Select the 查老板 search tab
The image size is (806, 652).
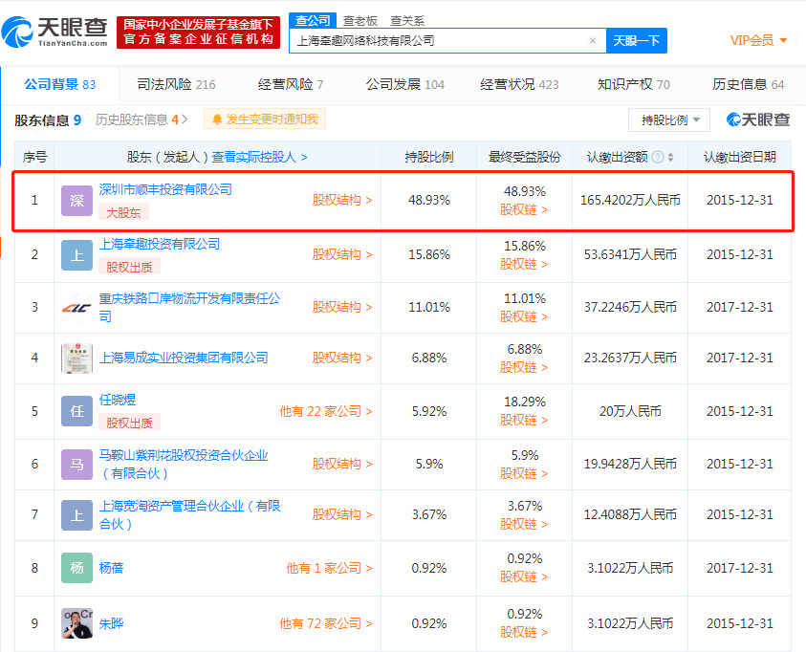click(x=359, y=21)
